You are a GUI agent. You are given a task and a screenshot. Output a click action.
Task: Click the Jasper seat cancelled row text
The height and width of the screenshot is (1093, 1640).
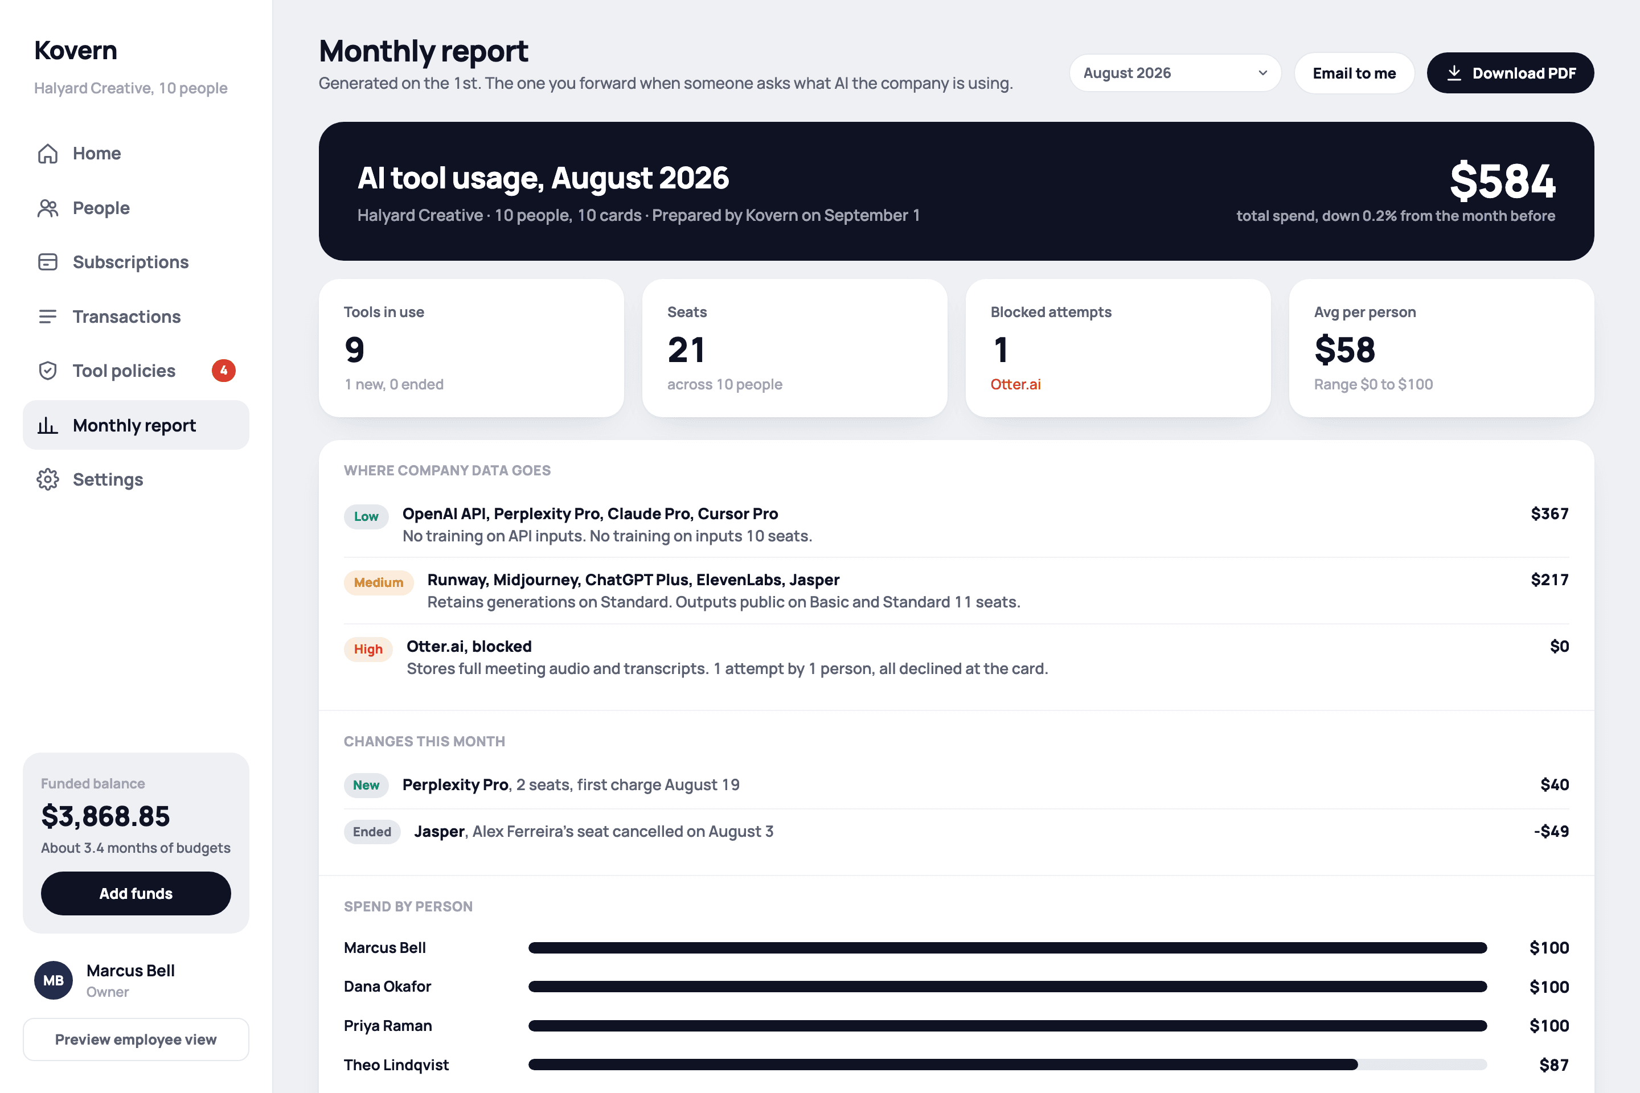[x=594, y=832]
